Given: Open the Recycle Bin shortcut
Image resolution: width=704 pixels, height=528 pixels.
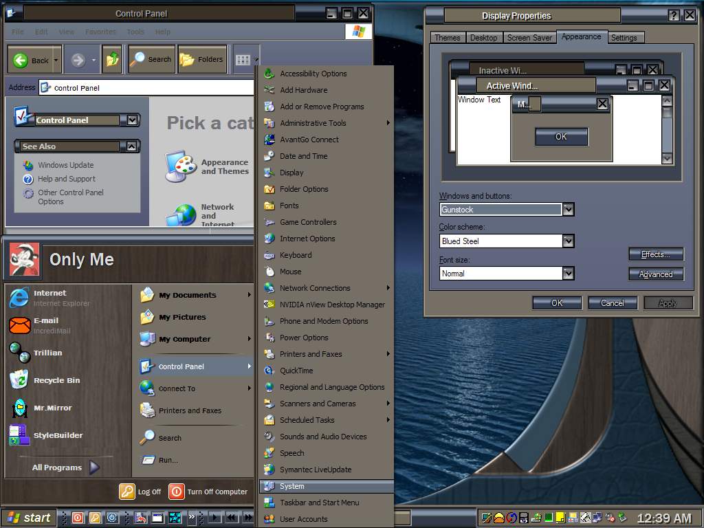Looking at the screenshot, I should (x=19, y=379).
